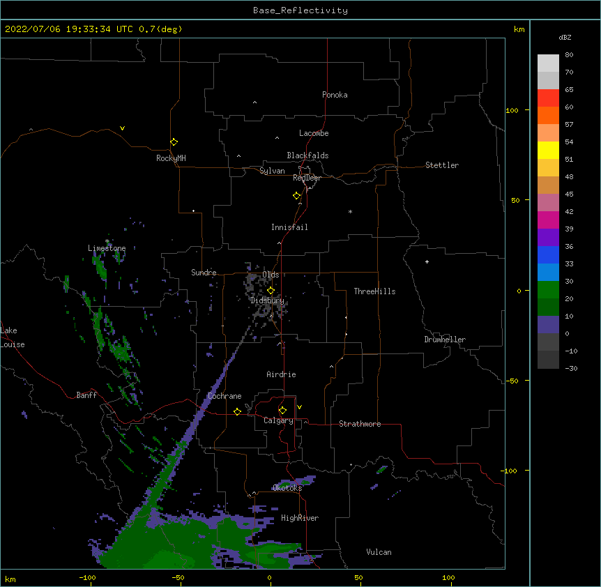The width and height of the screenshot is (601, 587).
Task: Click the ThreeHills city label
Action: (x=374, y=291)
